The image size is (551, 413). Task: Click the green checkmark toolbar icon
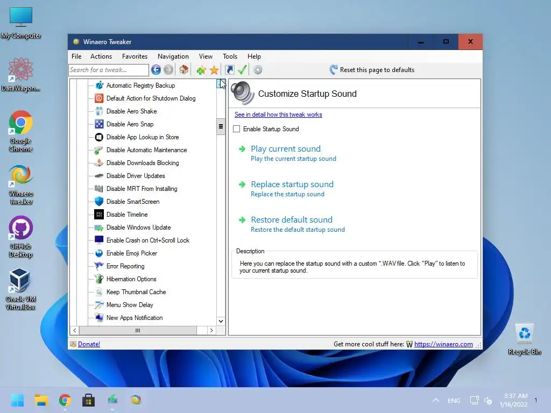[x=242, y=69]
